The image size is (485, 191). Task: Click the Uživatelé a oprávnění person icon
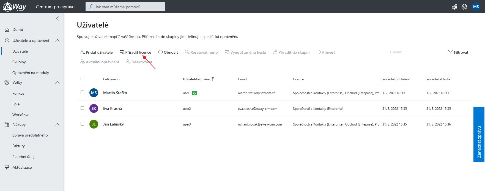tap(7, 40)
